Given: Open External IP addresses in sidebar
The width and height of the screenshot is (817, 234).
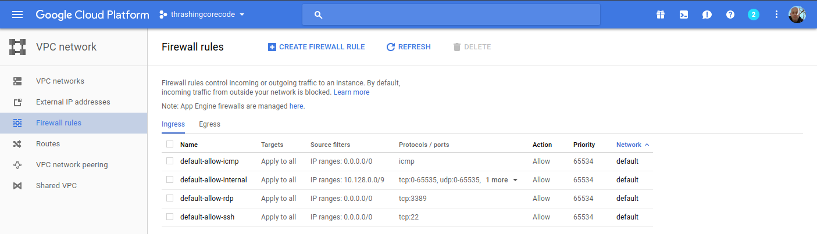Looking at the screenshot, I should 73,102.
